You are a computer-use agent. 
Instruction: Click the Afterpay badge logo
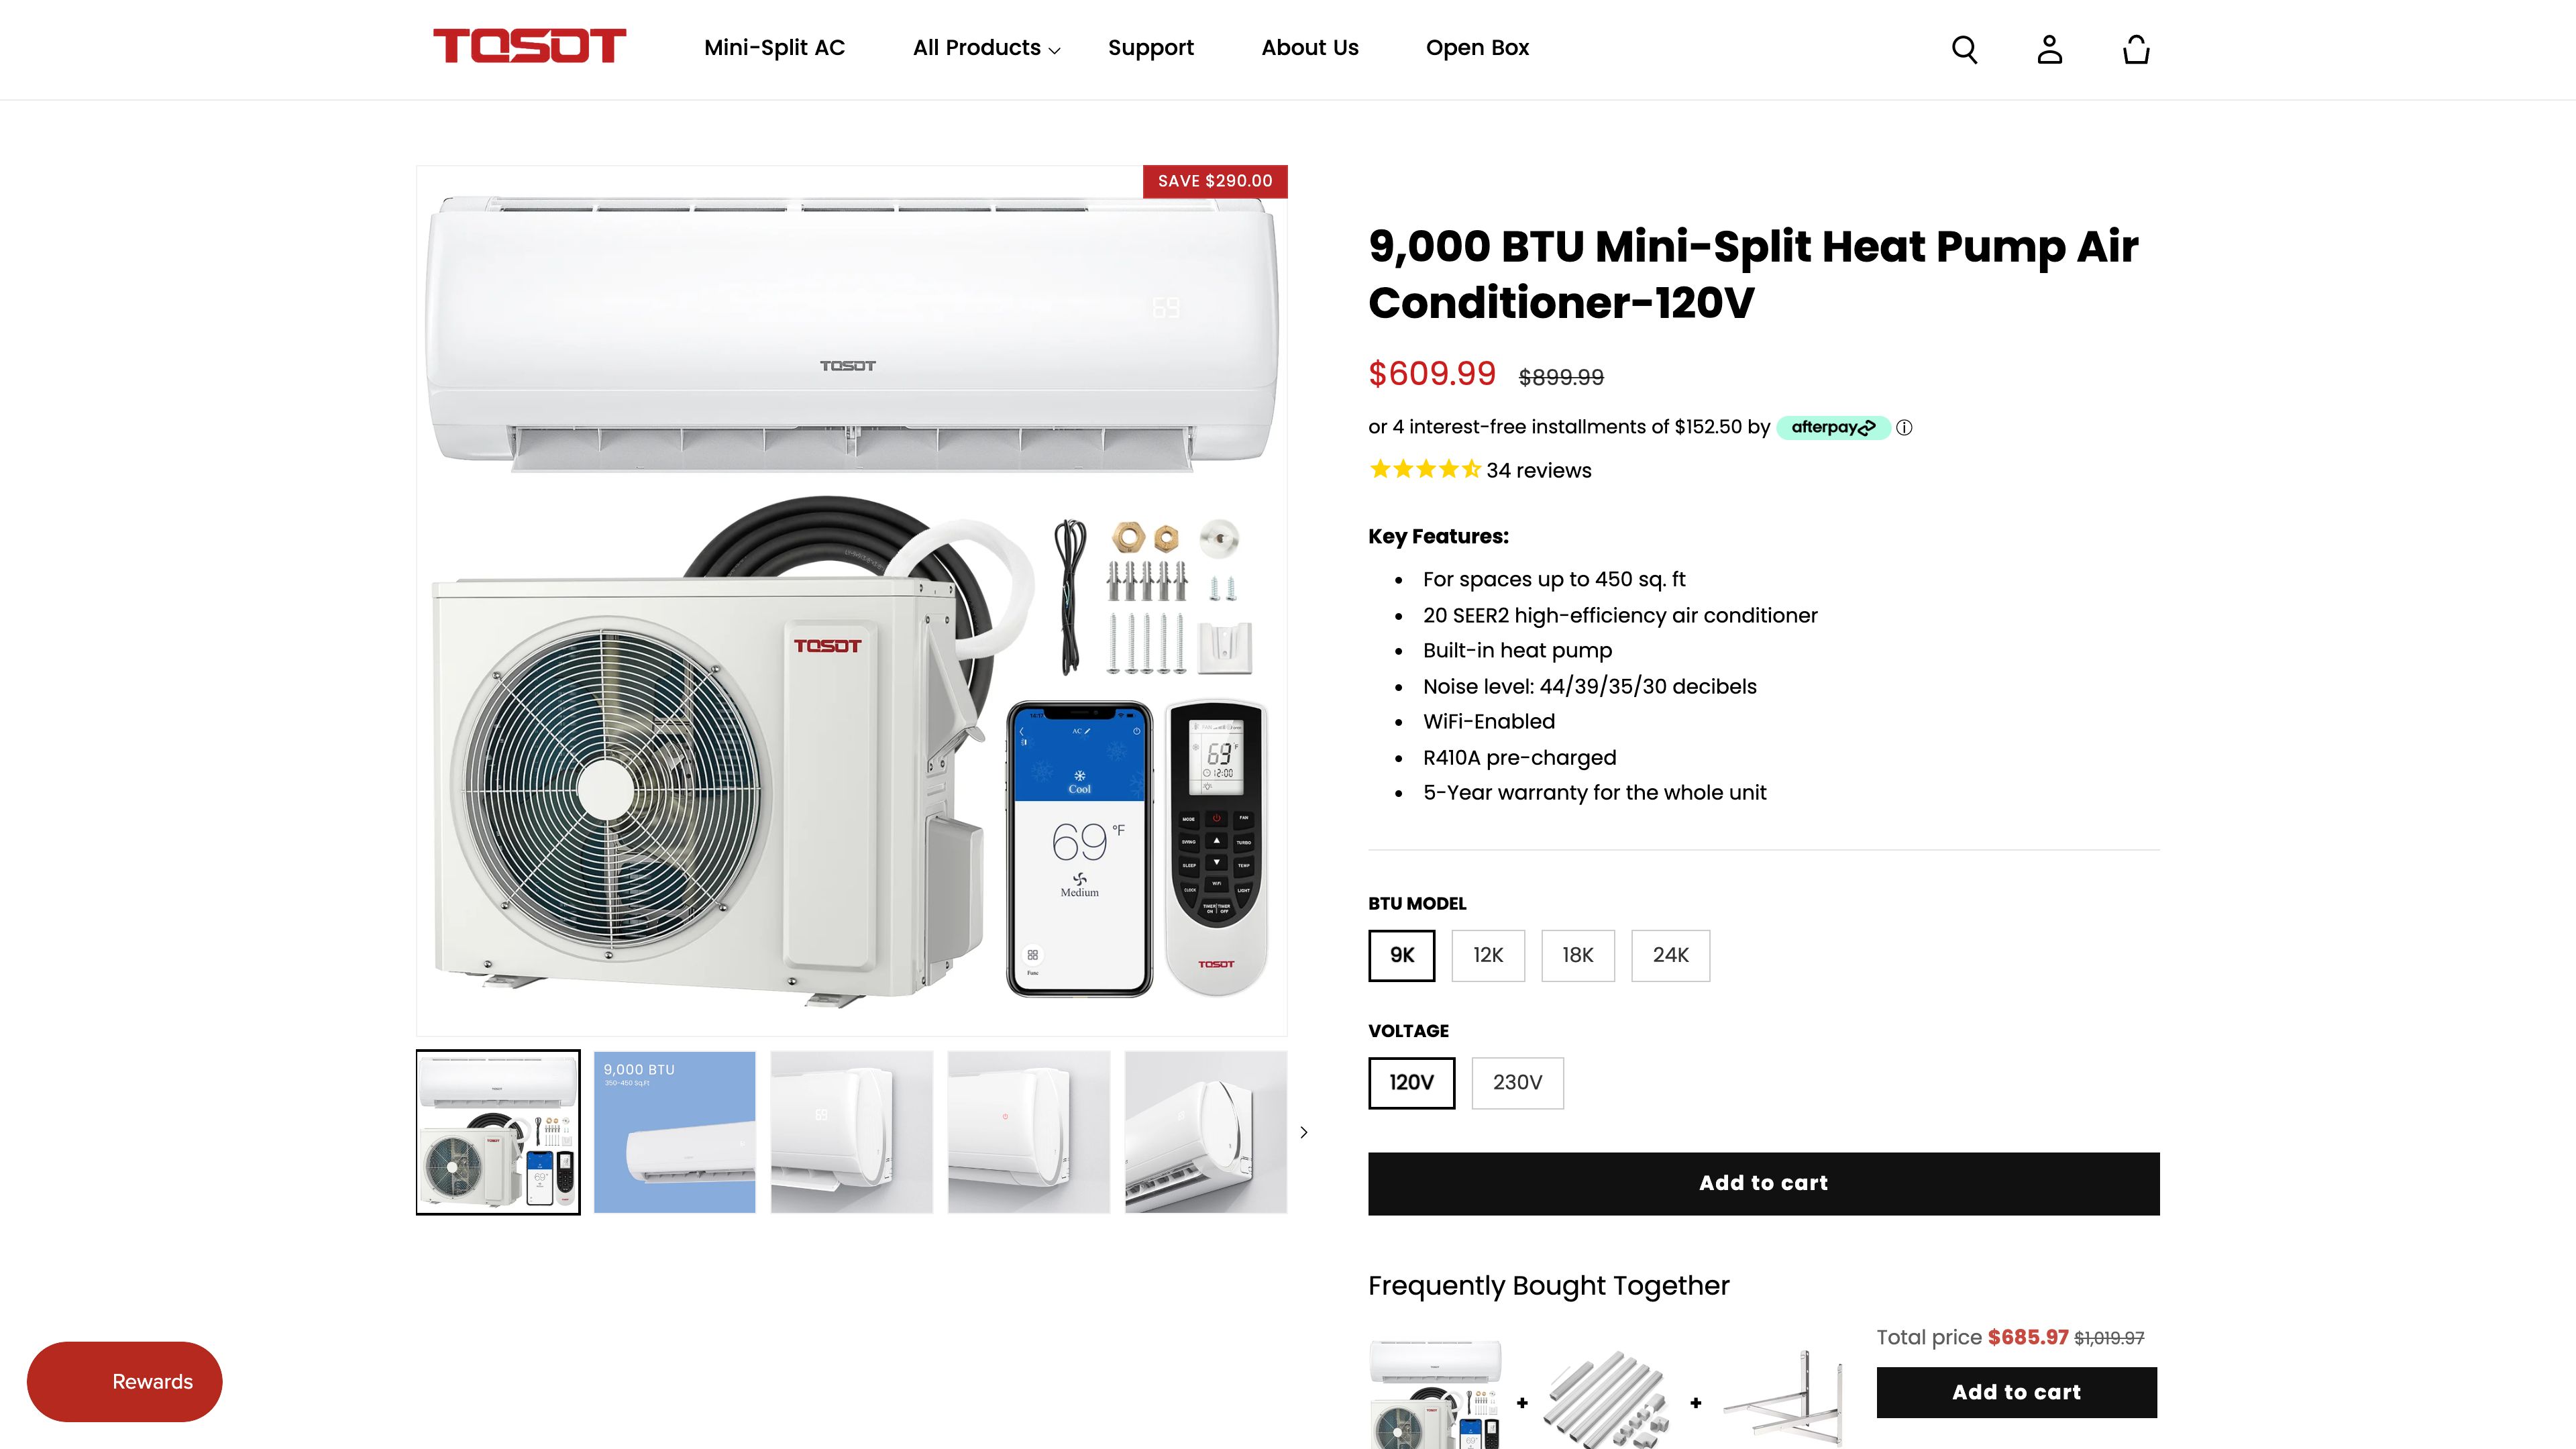(x=1833, y=427)
